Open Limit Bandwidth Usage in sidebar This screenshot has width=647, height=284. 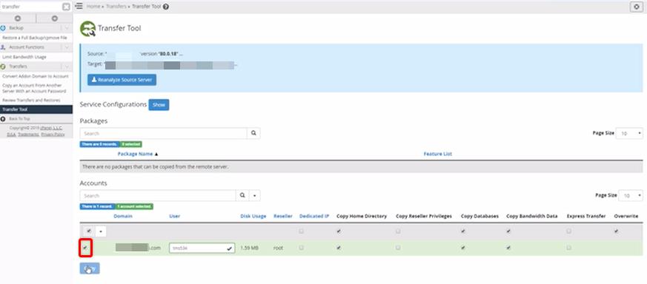click(24, 57)
